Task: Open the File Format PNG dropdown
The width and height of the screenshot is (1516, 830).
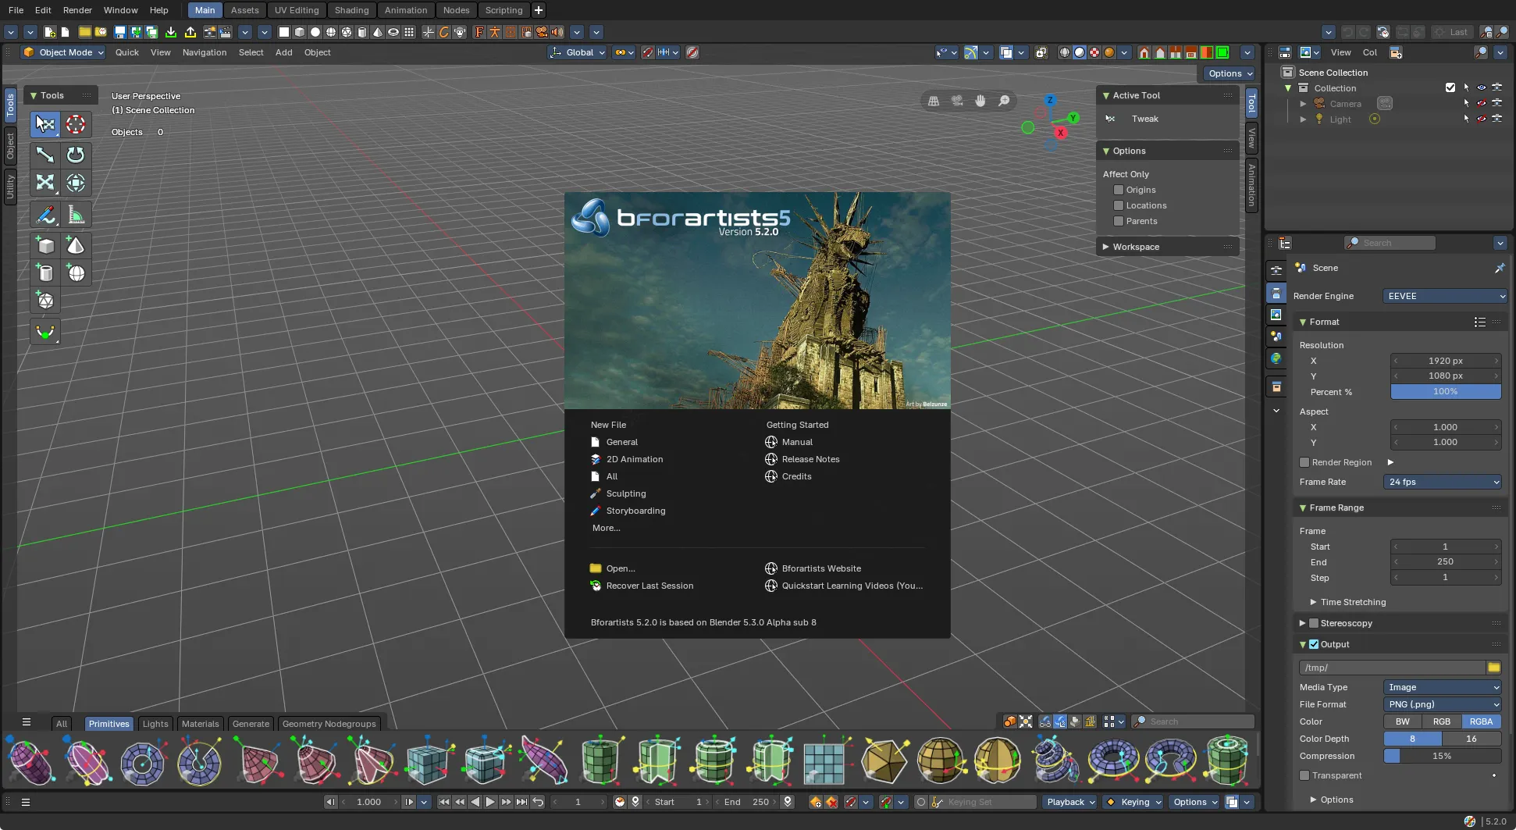Action: tap(1443, 704)
